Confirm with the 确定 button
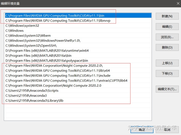The width and height of the screenshot is (181, 135). coord(142,129)
